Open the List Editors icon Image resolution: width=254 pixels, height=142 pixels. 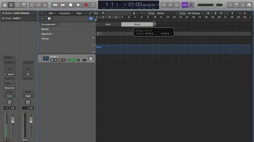pyautogui.click(x=230, y=5)
